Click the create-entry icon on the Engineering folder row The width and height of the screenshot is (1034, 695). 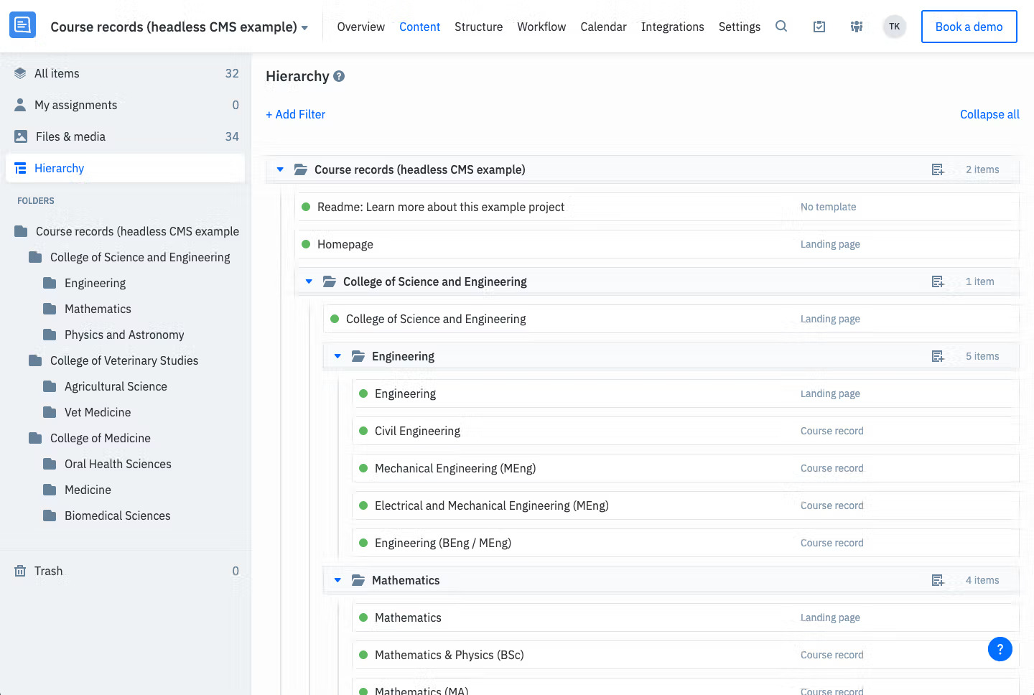tap(938, 355)
